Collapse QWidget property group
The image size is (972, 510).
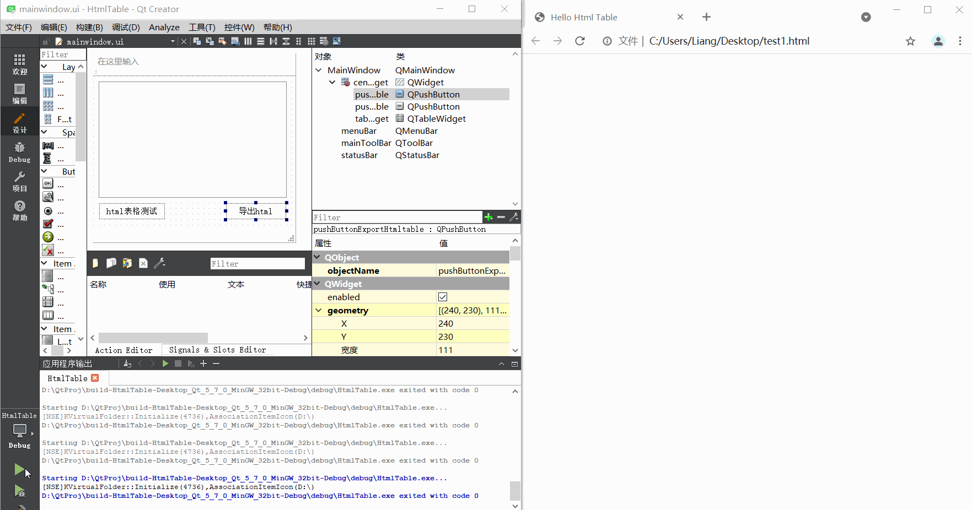coord(317,284)
